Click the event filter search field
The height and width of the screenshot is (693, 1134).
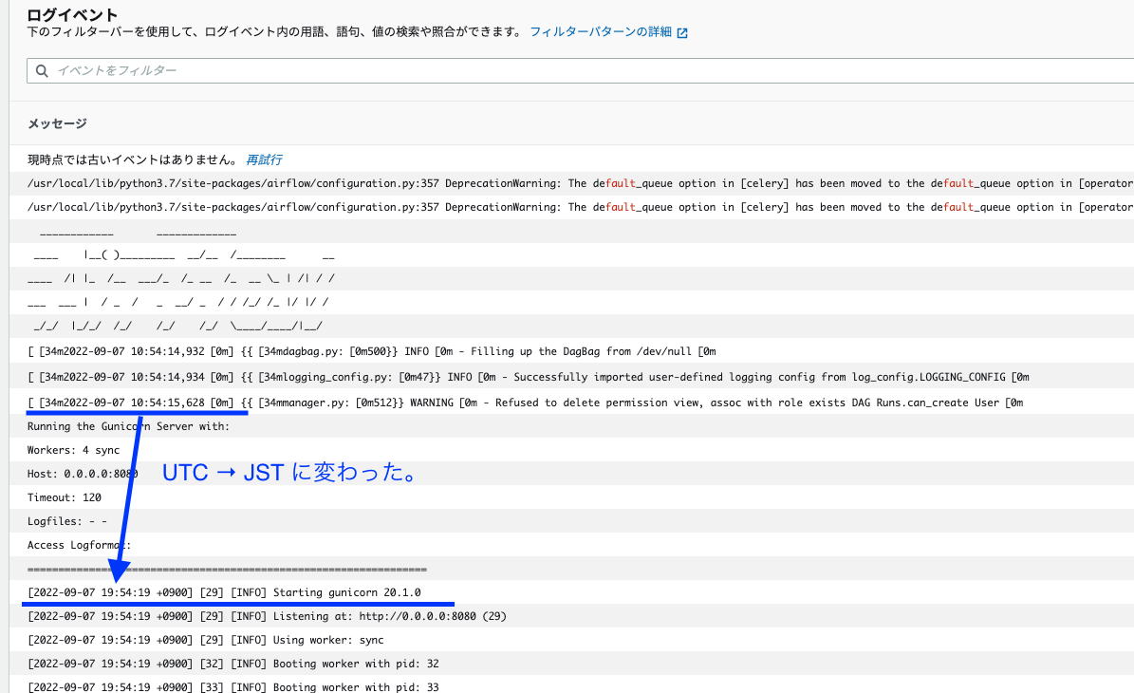(x=580, y=71)
